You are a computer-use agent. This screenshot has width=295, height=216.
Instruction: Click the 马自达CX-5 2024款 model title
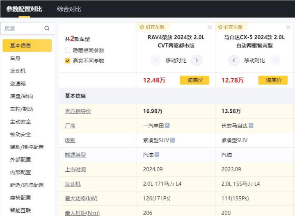click(x=254, y=41)
